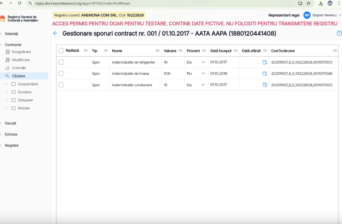Open Corecție in the Contracte menu
The image size is (342, 224).
point(19,68)
